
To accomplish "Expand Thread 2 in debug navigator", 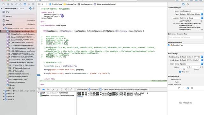I will [4, 91].
